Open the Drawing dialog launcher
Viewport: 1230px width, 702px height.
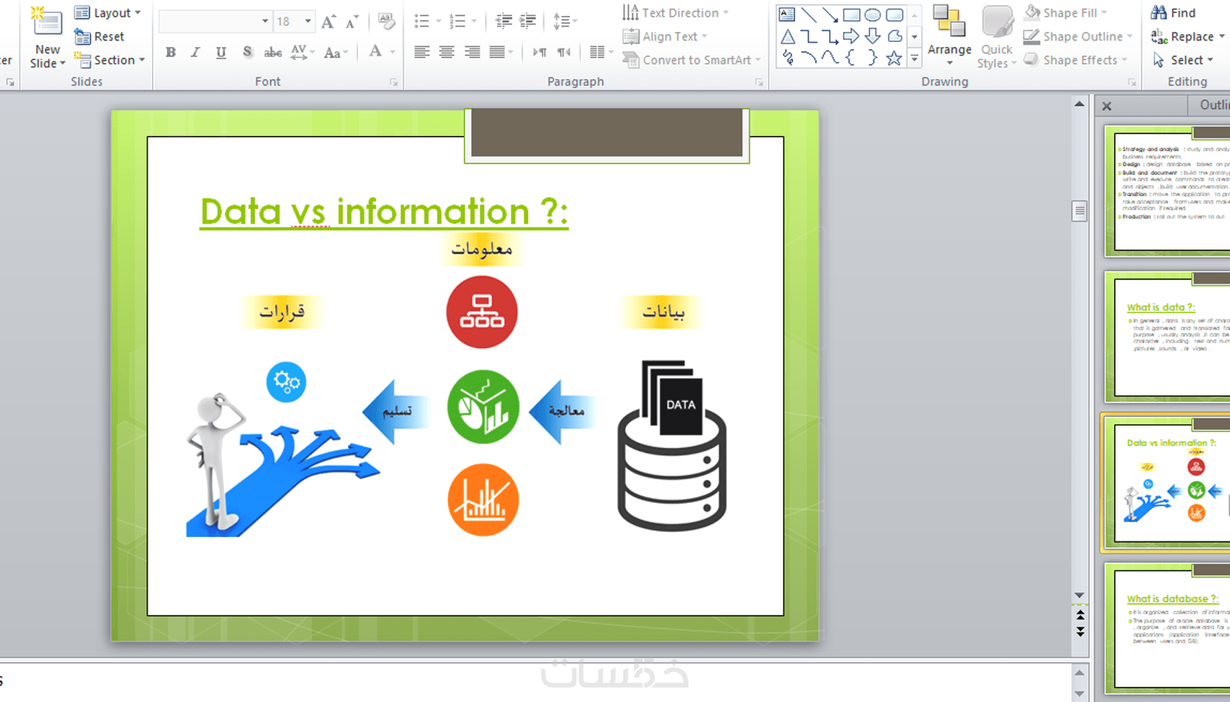[1132, 83]
